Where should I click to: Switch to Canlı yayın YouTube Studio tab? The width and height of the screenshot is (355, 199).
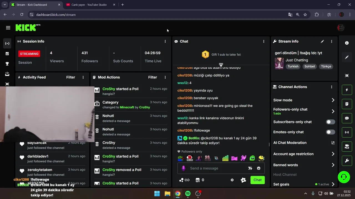(89, 5)
